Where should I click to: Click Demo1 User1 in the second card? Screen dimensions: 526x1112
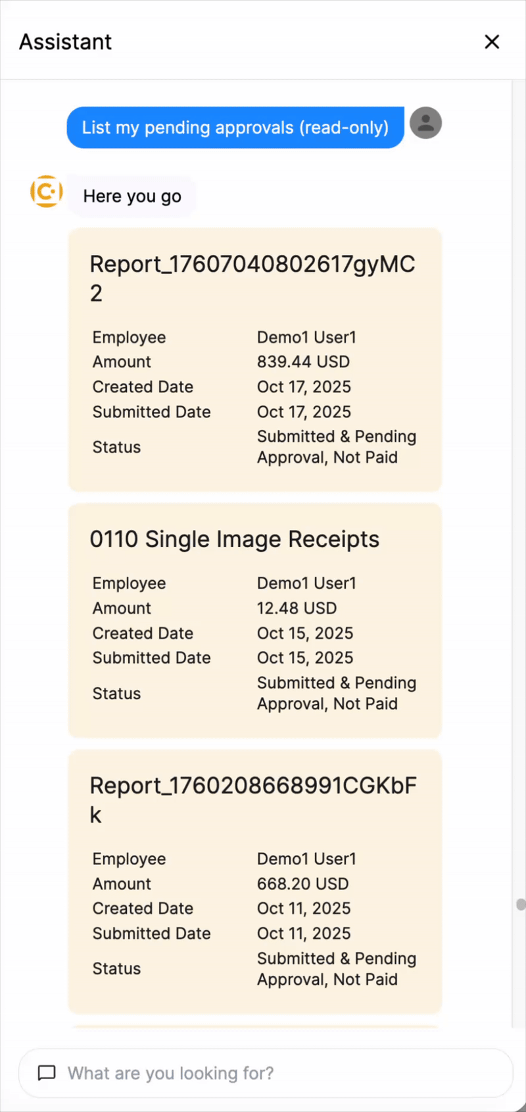pos(306,583)
